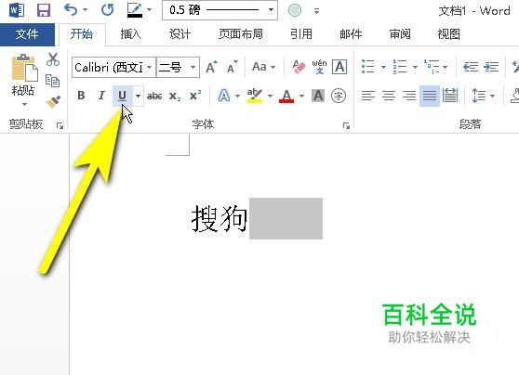Select Align Right paragraph alignment
Viewport: 519px width, 375px height.
tap(409, 96)
